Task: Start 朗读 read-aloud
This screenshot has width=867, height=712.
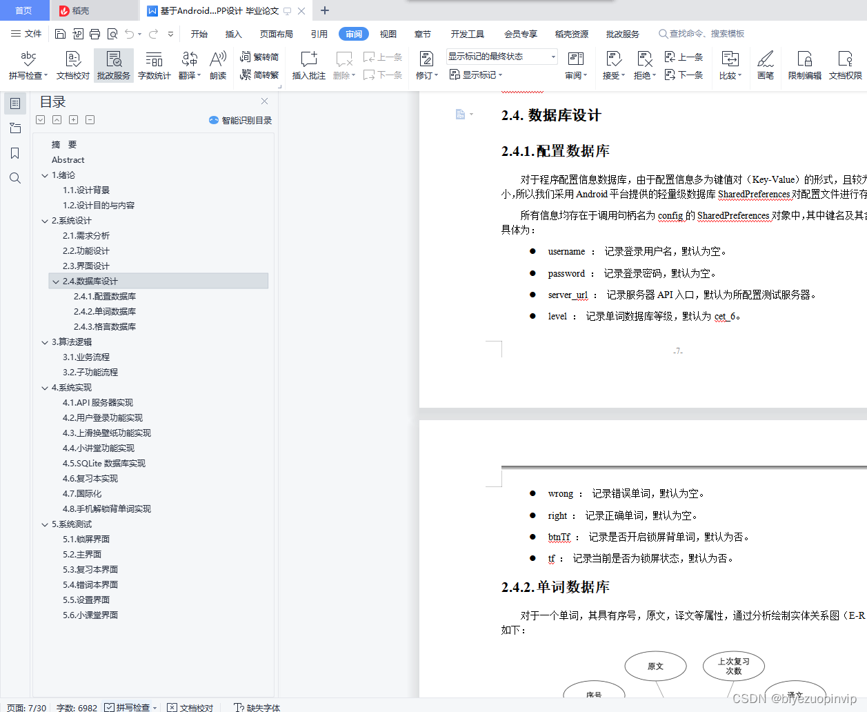Action: (x=217, y=65)
